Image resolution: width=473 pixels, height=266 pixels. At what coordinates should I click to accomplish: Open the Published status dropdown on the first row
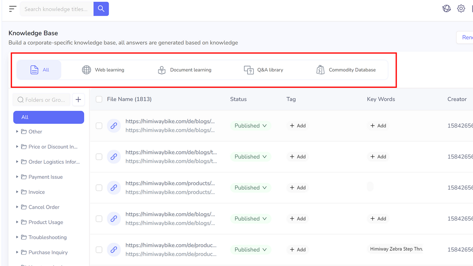click(251, 126)
